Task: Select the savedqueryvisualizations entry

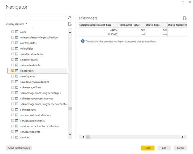Action: point(34,82)
